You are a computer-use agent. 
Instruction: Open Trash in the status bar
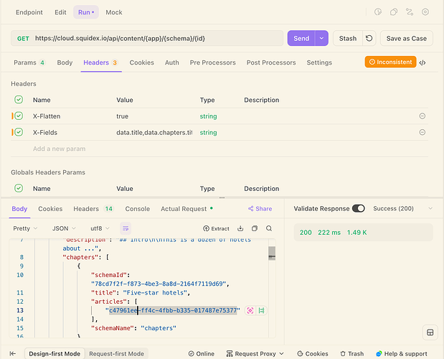[352, 354]
